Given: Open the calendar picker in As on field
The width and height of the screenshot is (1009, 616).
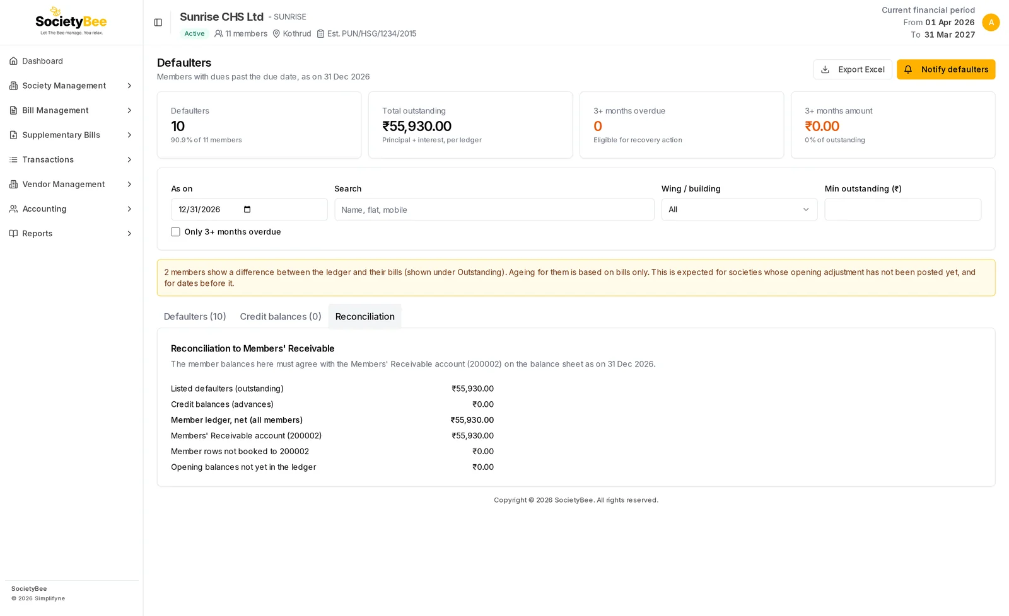Looking at the screenshot, I should pyautogui.click(x=247, y=210).
